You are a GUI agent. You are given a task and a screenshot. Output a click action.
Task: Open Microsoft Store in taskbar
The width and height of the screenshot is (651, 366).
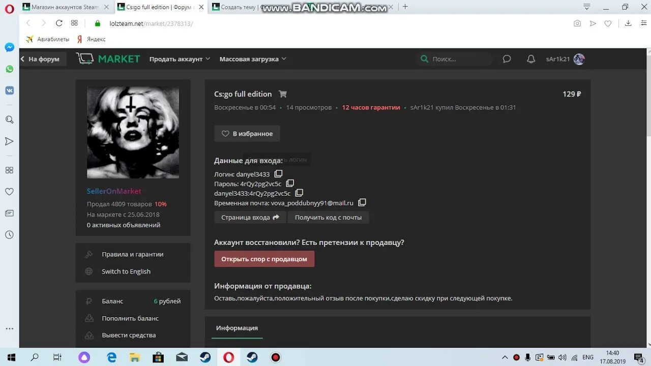[x=158, y=357]
